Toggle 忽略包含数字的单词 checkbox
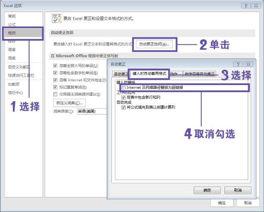 (55, 73)
